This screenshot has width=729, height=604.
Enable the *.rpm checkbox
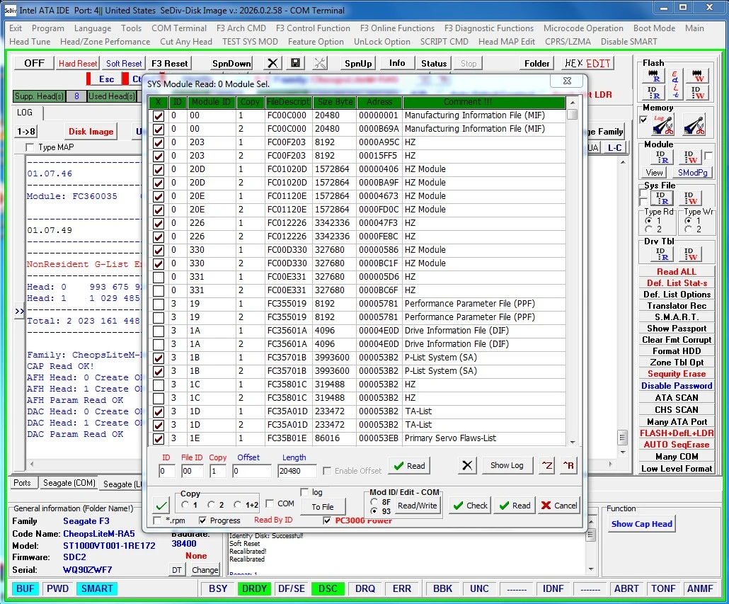[x=157, y=520]
